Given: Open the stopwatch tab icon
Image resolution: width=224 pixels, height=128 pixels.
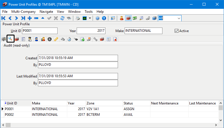Looking at the screenshot, I should click(x=69, y=39).
